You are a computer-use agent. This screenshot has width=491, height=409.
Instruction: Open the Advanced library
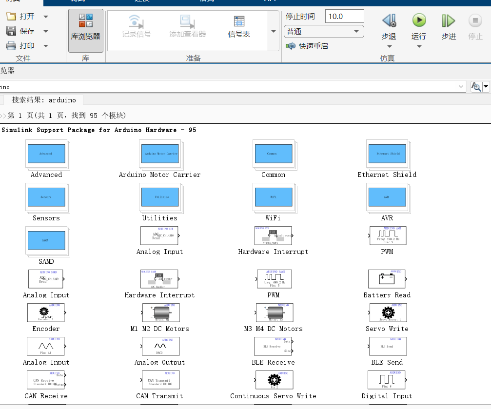47,159
